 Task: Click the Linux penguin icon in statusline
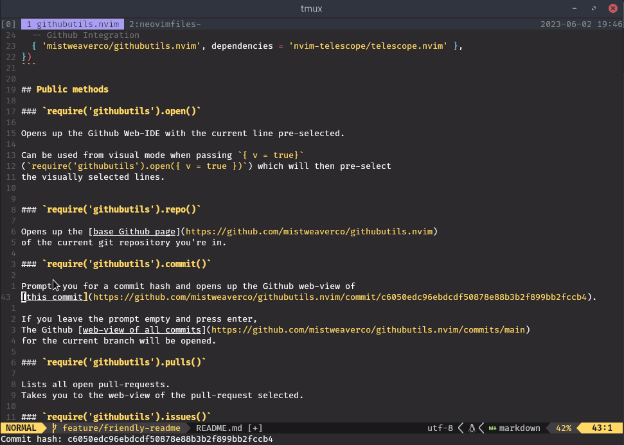472,428
